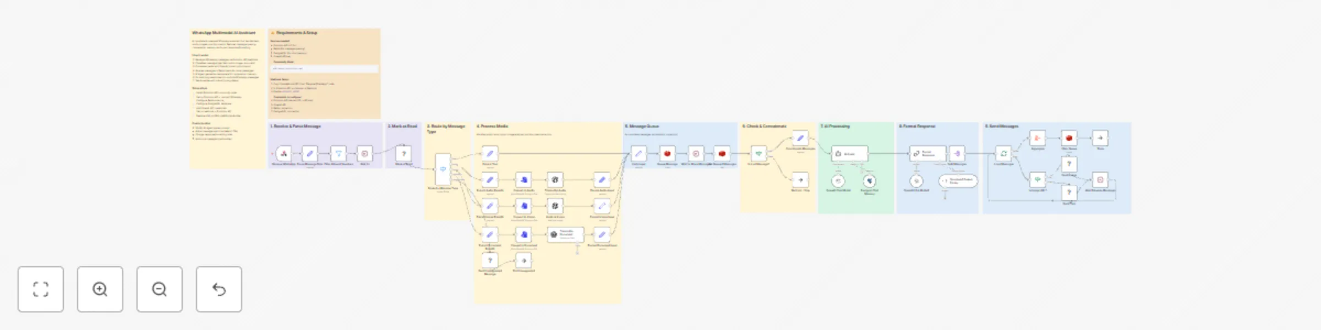1321x330 pixels.
Task: Click the "4. Process Media" section title
Action: [x=492, y=127]
